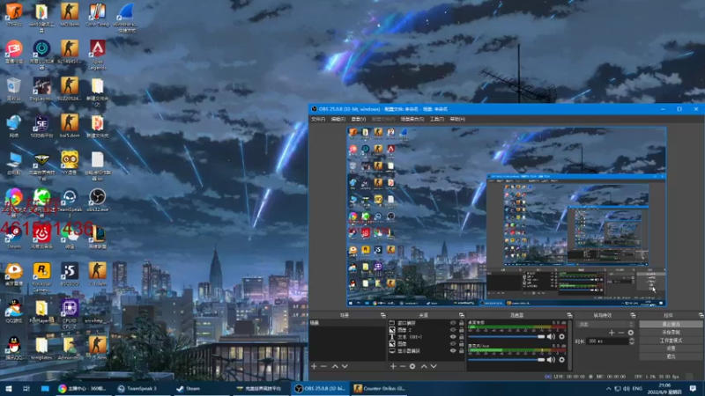Toggle visibility of 显示器捕获 source
705x396 pixels.
(x=453, y=350)
